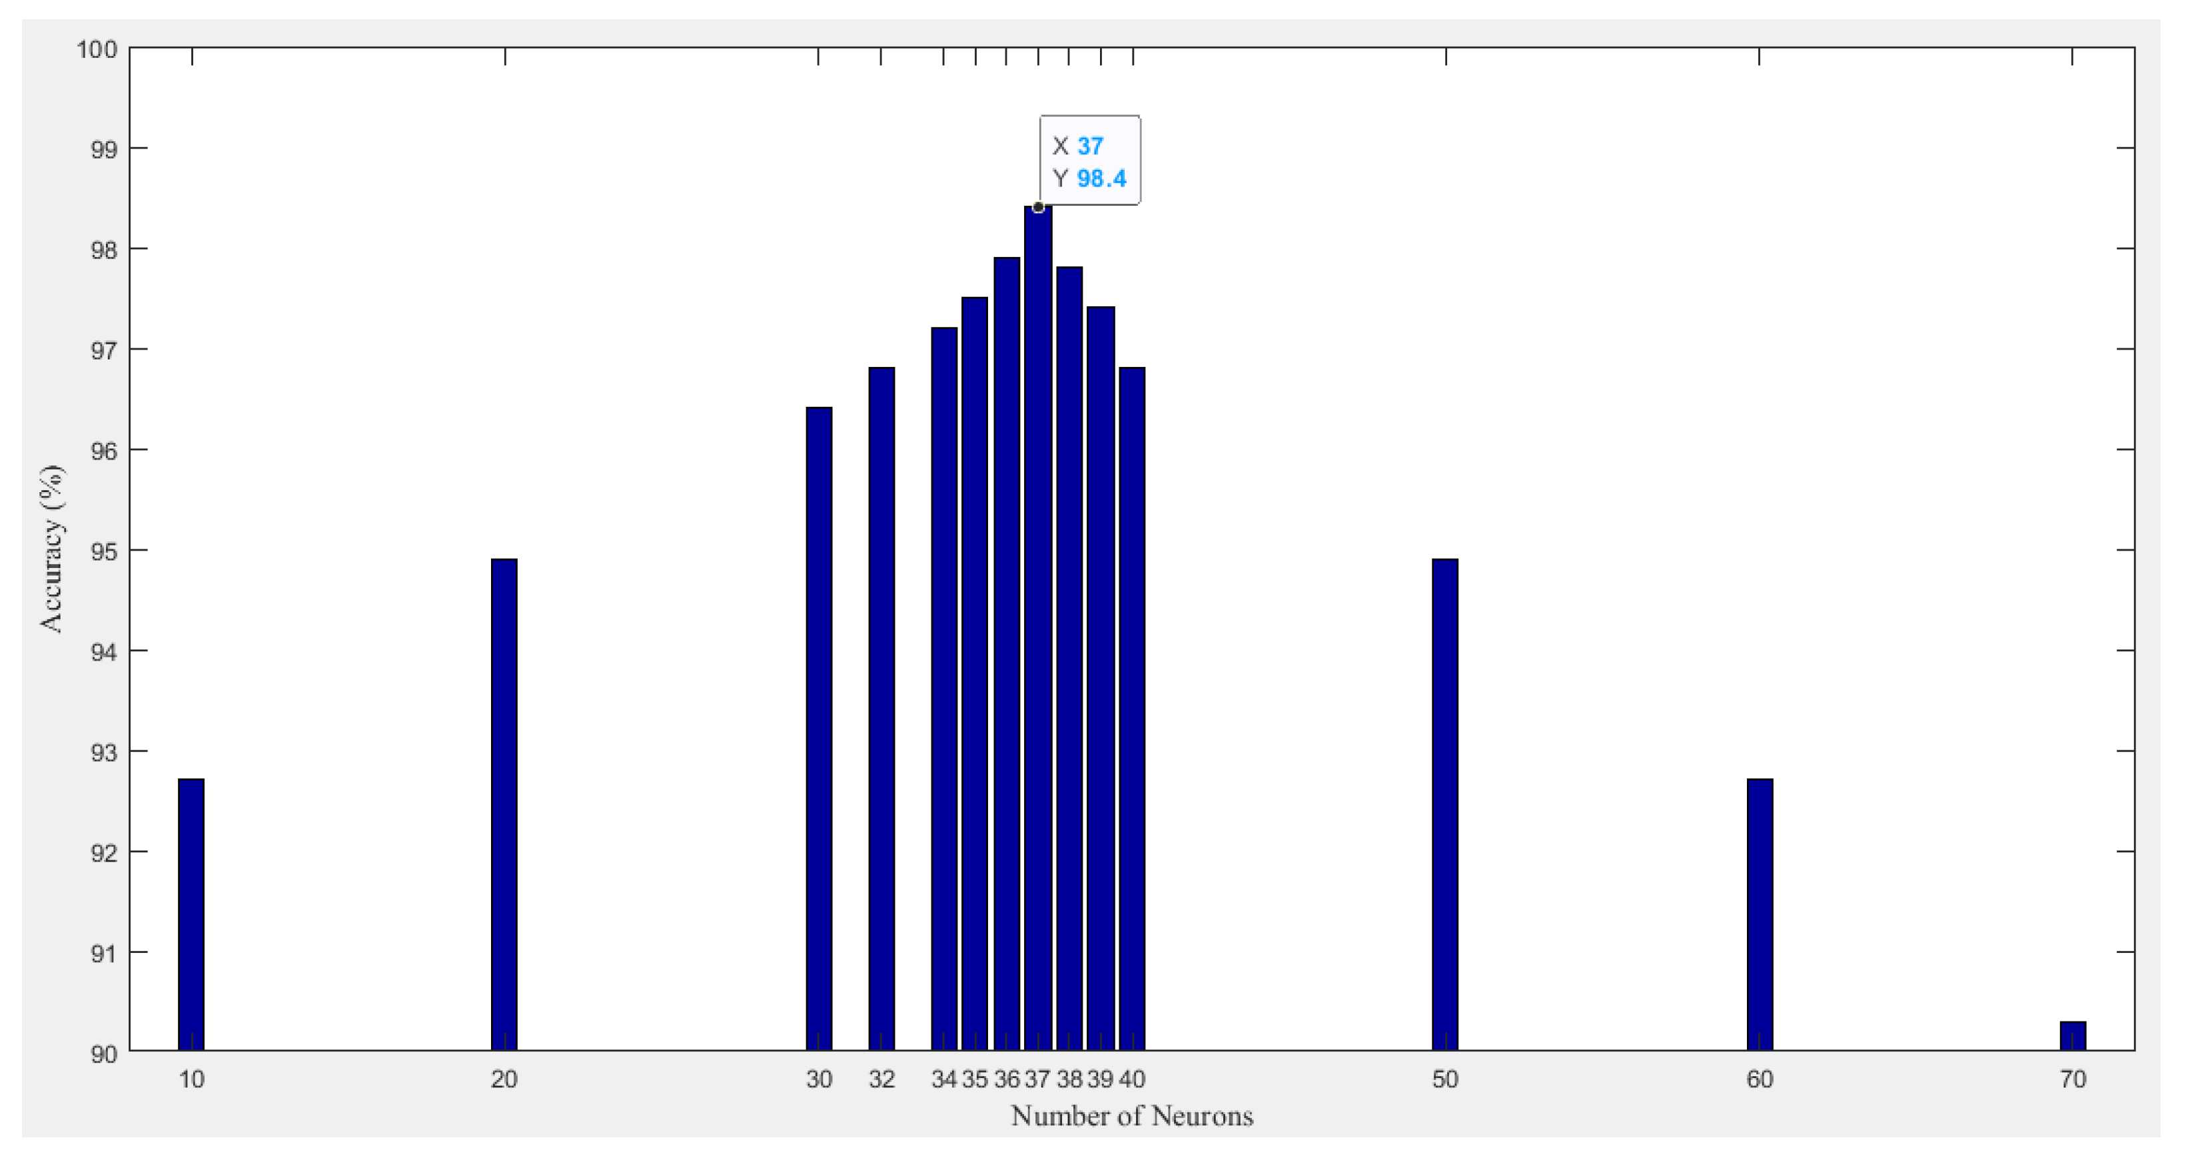Click the y-axis tick label 100
The height and width of the screenshot is (1158, 2186).
(x=97, y=49)
